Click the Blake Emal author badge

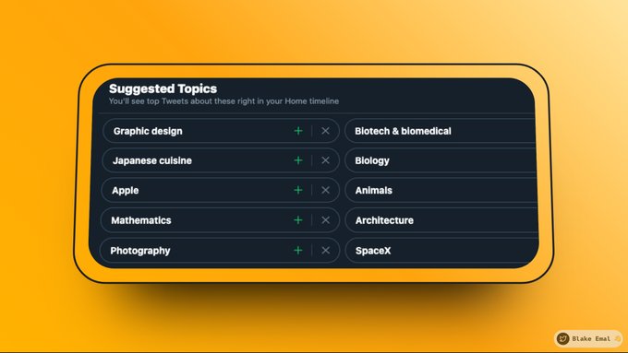pos(588,338)
